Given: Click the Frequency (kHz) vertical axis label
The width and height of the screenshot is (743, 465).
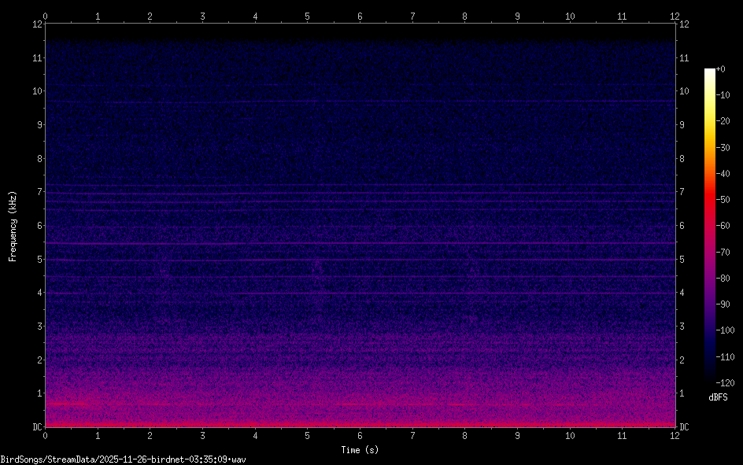Looking at the screenshot, I should [13, 226].
